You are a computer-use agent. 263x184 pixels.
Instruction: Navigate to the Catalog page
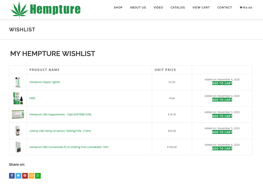(178, 7)
